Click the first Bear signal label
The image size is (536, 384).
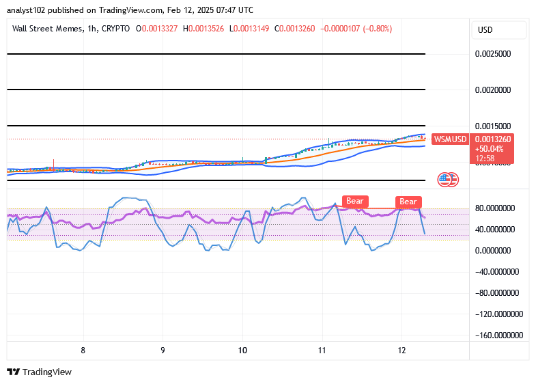point(355,201)
